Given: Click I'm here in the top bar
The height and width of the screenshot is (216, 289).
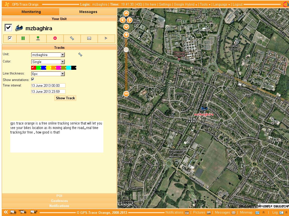Looking at the screenshot, I should click(151, 4).
